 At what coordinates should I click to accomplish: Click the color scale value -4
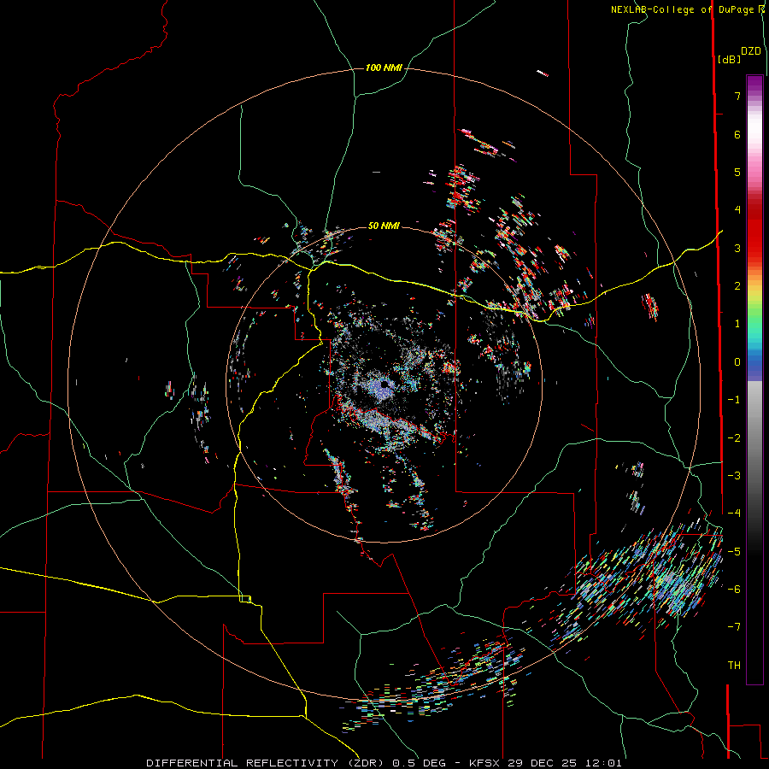[x=734, y=514]
